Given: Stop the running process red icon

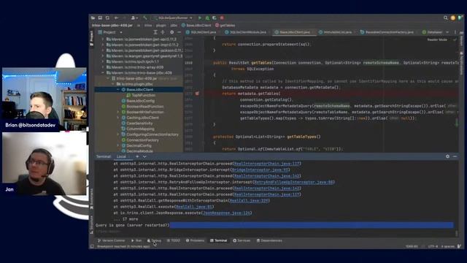Looking at the screenshot, I should tap(222, 18).
